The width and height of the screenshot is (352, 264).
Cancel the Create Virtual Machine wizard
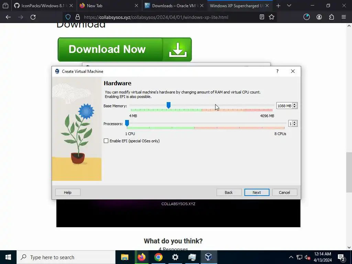(284, 192)
